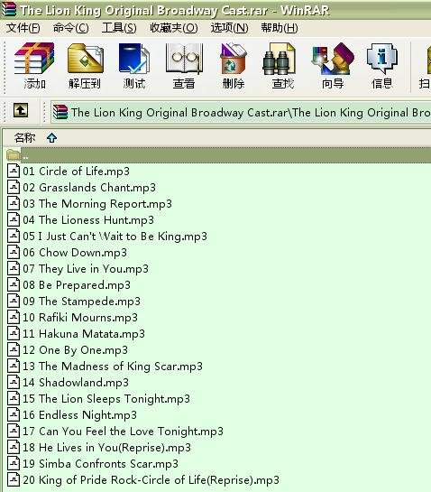
Task: Sort by the Name (名称) column header
Action: [x=25, y=138]
